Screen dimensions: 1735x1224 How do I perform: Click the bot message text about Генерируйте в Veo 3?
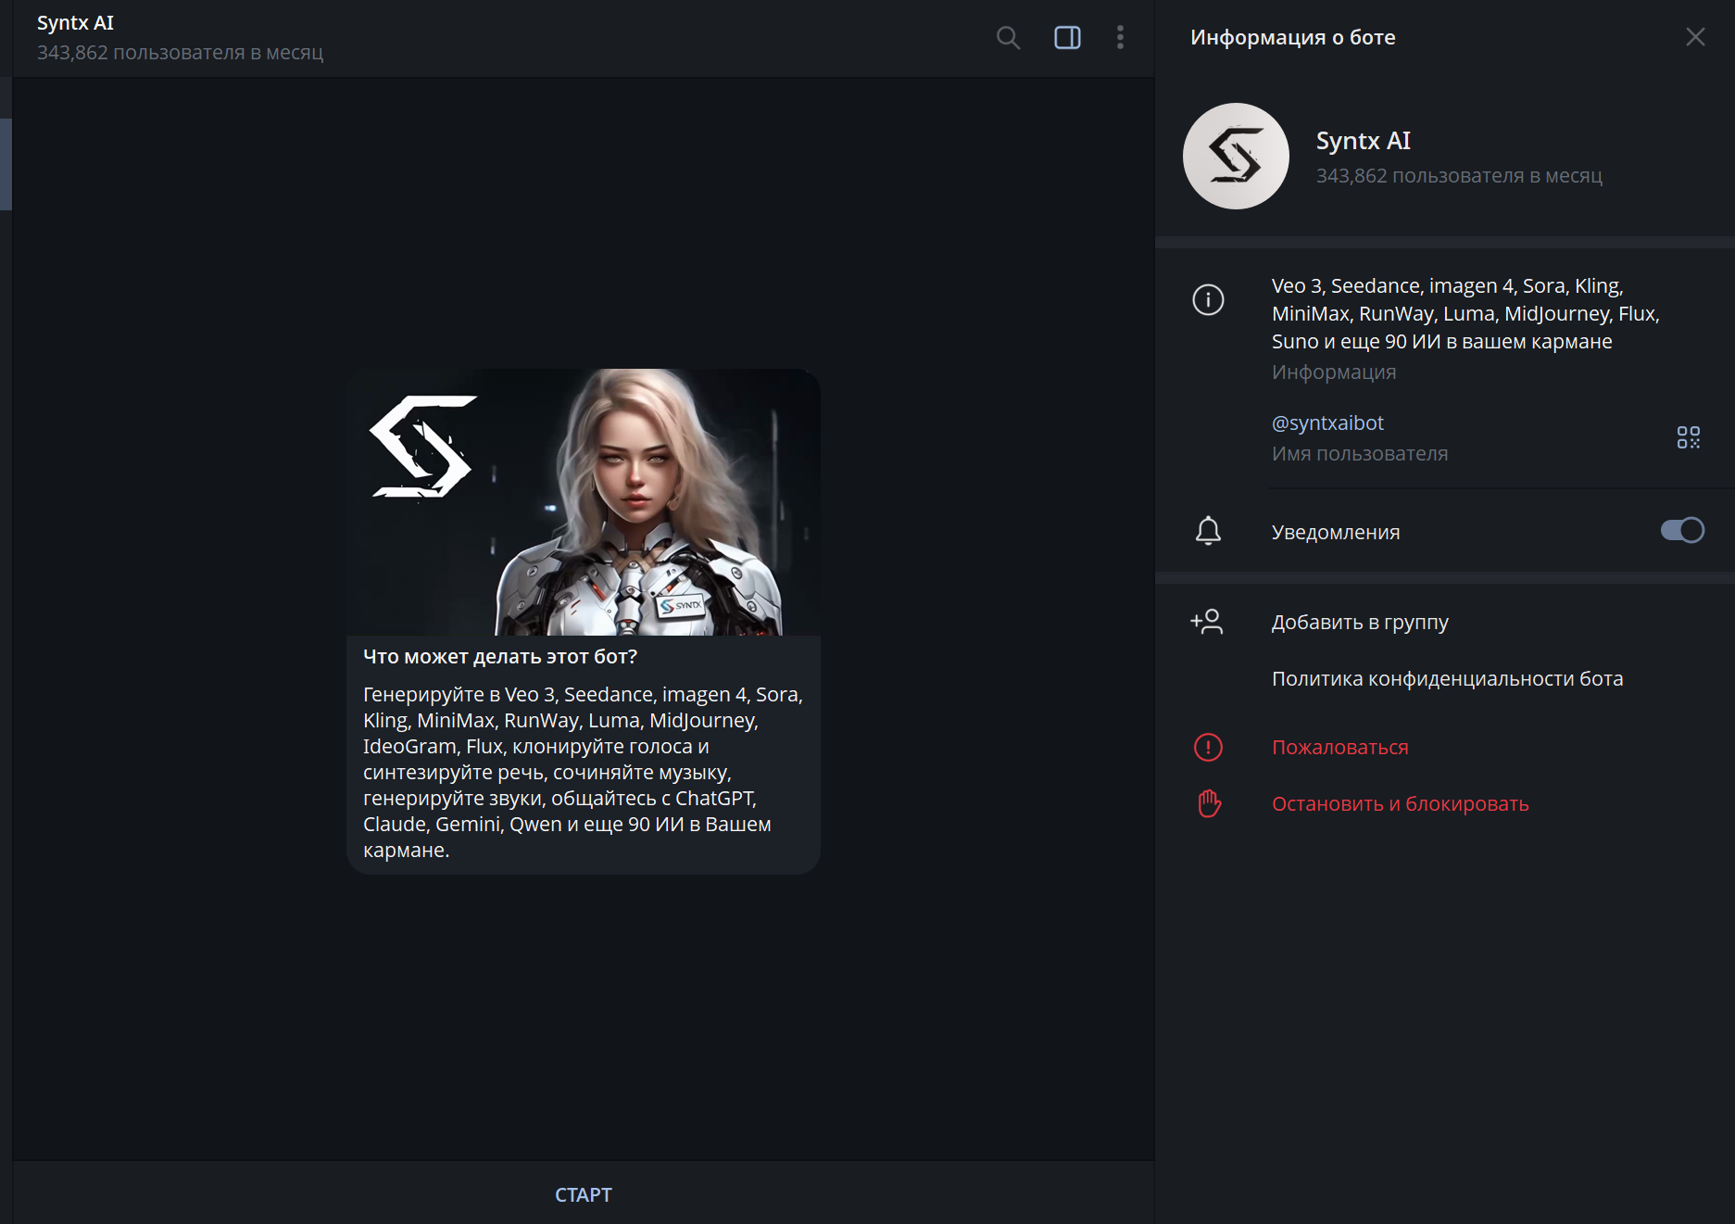coord(583,772)
